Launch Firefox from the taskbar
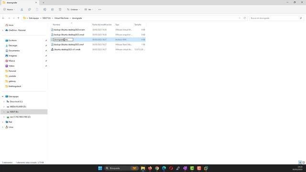This screenshot has height=172, width=306. pos(150,168)
